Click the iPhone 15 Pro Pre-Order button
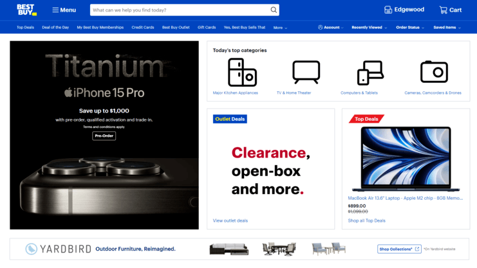The height and width of the screenshot is (268, 477). 104,136
